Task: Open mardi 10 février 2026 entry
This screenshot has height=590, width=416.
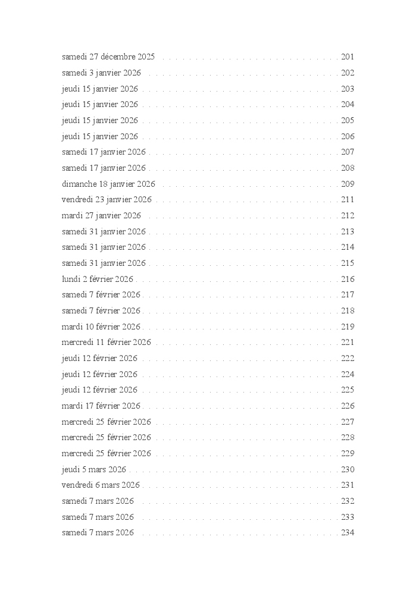Action: tap(101, 327)
